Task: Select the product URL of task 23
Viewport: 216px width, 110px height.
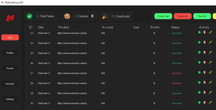Action: coord(72,33)
